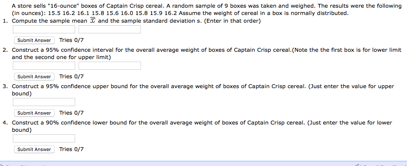
Task: Submit Answer for question 3
Action: pos(34,113)
